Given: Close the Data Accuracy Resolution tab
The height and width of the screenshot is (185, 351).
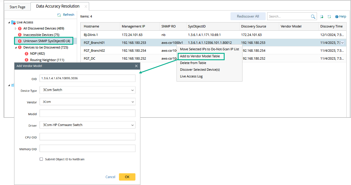Looking at the screenshot, I should tap(86, 6).
